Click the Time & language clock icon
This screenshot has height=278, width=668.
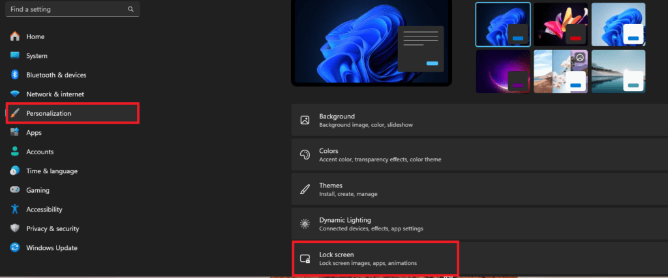coord(15,171)
